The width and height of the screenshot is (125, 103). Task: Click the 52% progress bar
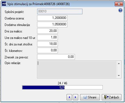[62, 87]
